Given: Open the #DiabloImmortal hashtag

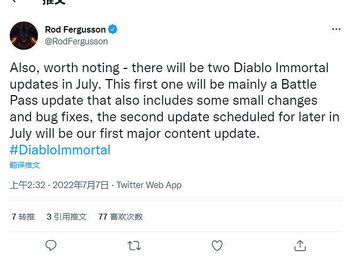Looking at the screenshot, I should 60,150.
